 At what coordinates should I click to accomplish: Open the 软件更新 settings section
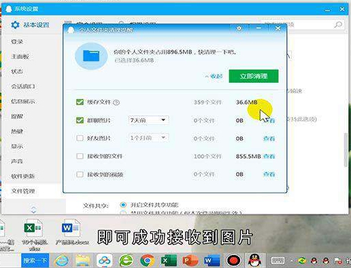(23, 176)
